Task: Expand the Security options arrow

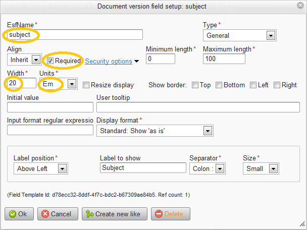Action: click(136, 62)
